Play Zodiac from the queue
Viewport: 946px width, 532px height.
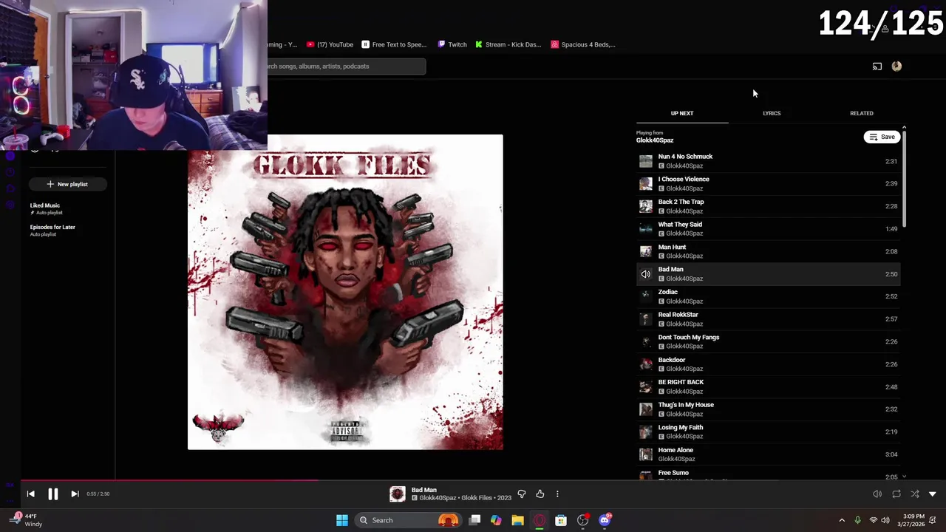coord(769,296)
